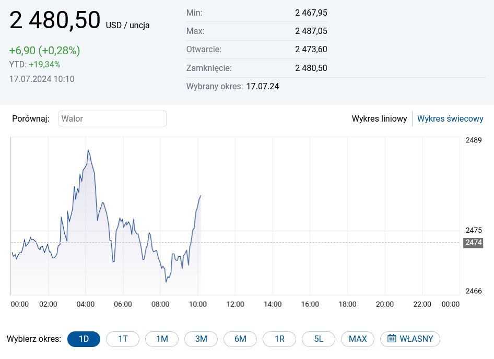Choose the MAX period range
494x359 pixels.
[358, 339]
